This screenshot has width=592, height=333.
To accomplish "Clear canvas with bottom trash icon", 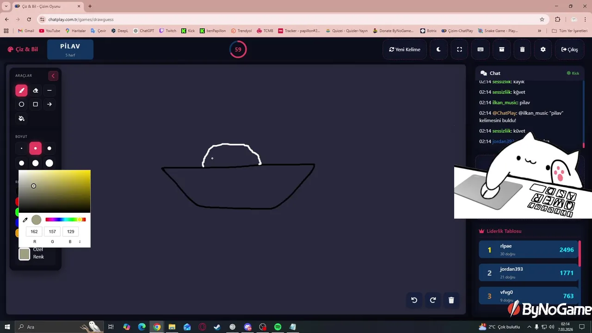I will pos(451,300).
